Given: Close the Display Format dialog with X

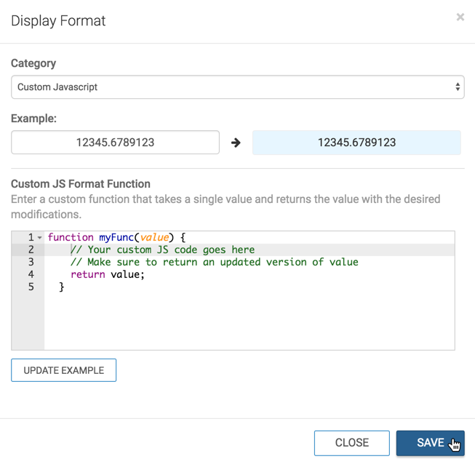Looking at the screenshot, I should [460, 17].
